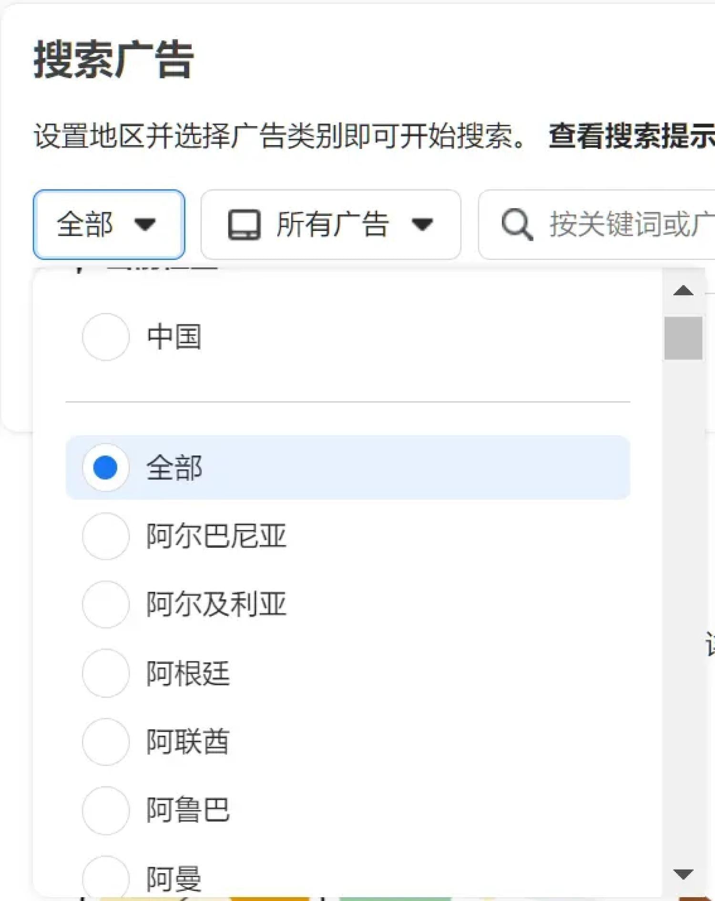
Task: Open the 查看搜索提示 link
Action: click(629, 136)
